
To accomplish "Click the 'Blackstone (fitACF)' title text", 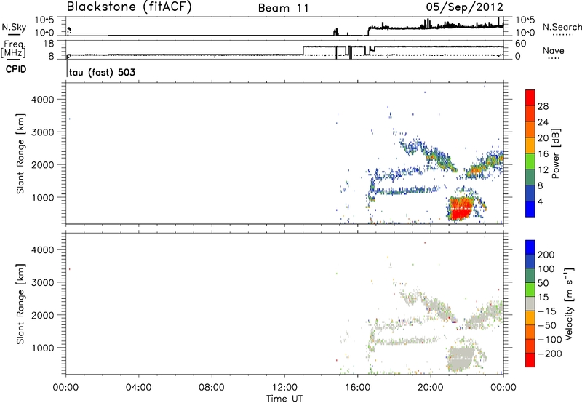I will pos(129,7).
